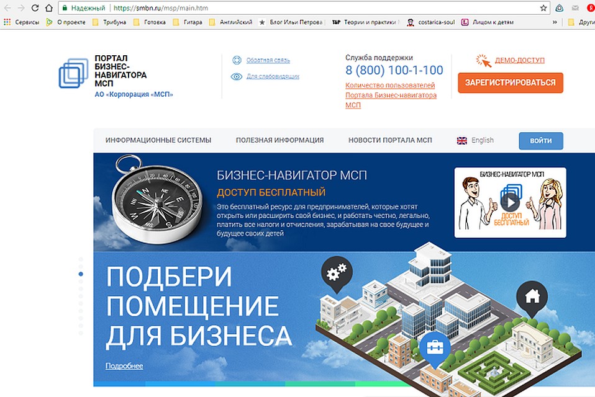595x397 pixels.
Task: Open the costarica-soul bookmark
Action: pos(431,22)
